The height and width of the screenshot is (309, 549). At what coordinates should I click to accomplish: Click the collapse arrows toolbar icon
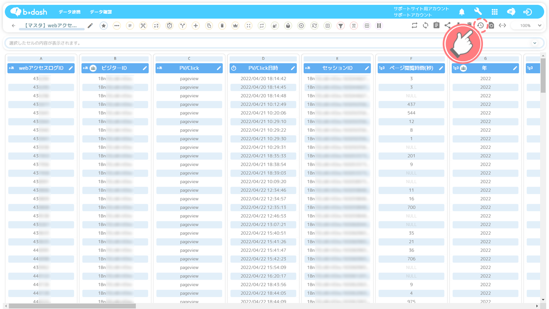point(248,26)
